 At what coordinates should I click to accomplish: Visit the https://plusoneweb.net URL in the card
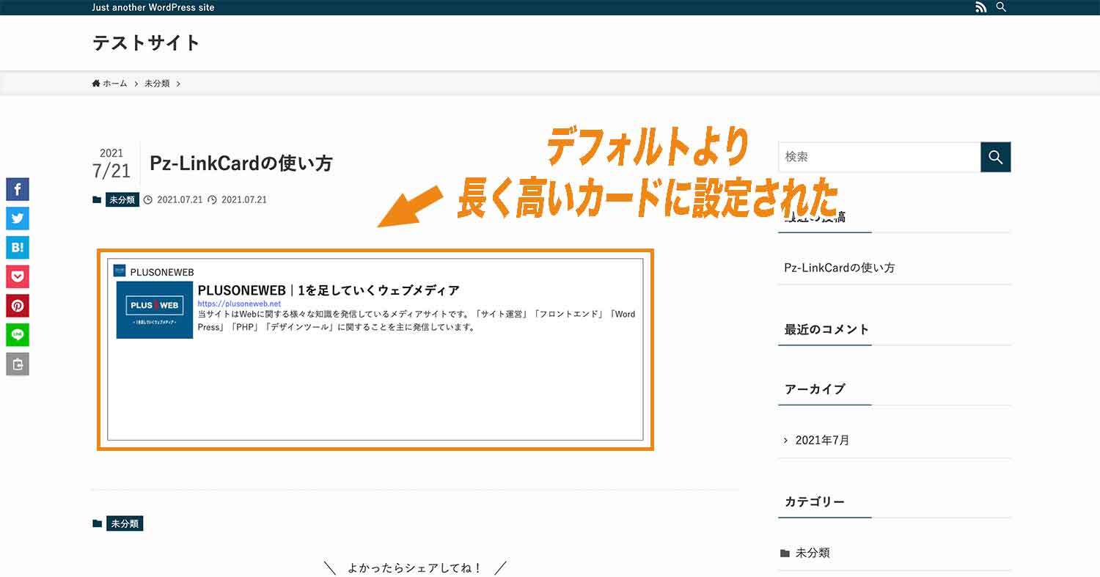[x=238, y=303]
